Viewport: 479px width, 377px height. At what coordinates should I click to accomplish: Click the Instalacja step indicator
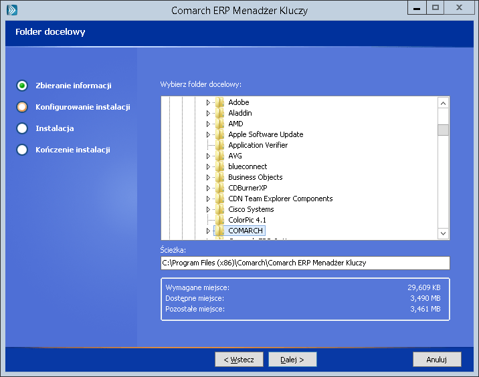22,128
